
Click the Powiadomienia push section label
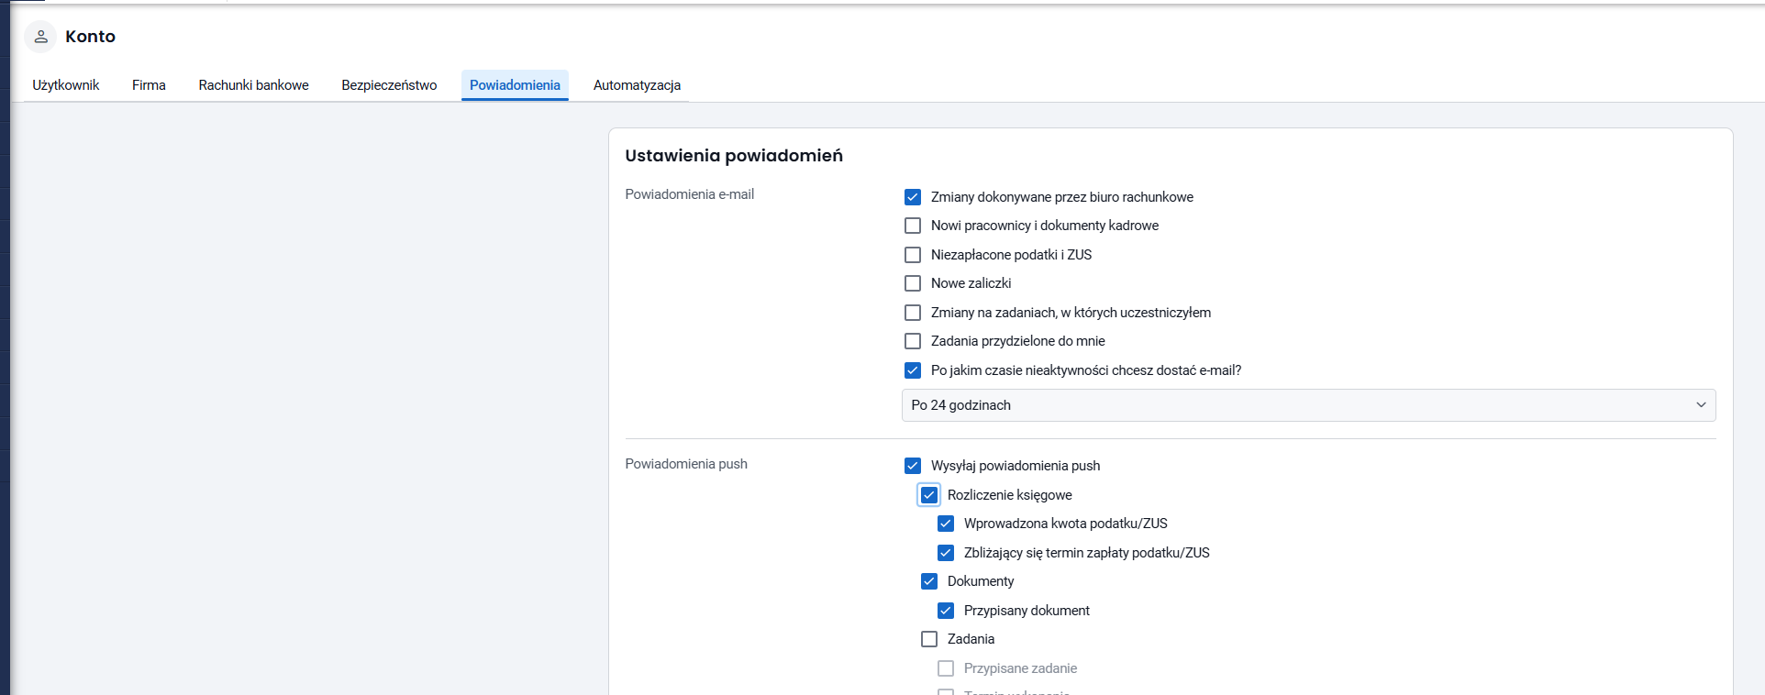pyautogui.click(x=686, y=464)
